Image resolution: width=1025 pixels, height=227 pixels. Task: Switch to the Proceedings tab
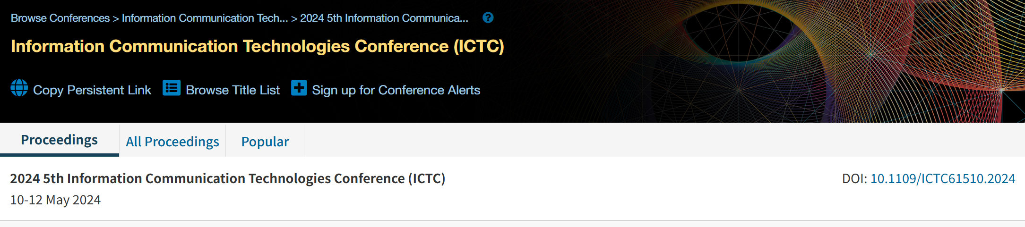[60, 140]
